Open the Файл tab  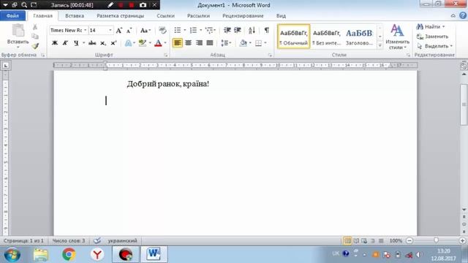12,16
